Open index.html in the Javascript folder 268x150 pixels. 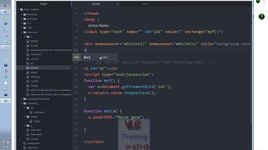coord(36,55)
